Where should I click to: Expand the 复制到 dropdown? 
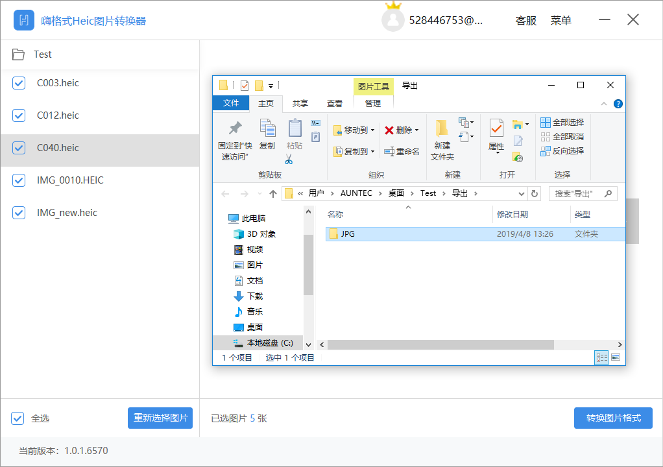371,151
